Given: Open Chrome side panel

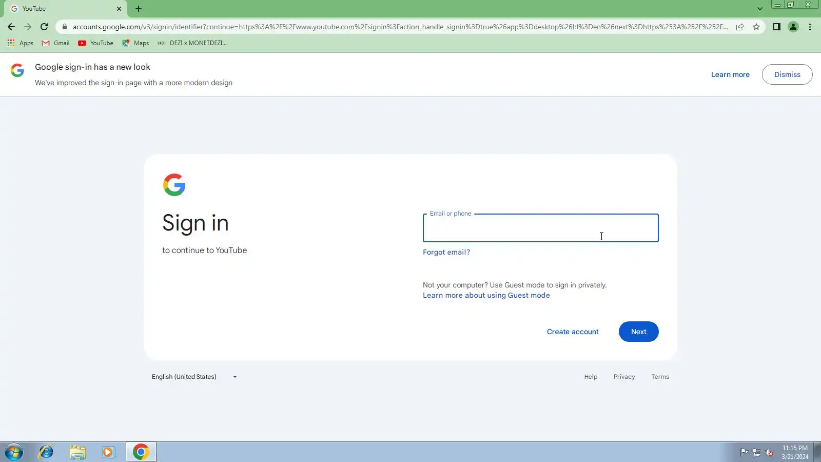Looking at the screenshot, I should coord(777,27).
